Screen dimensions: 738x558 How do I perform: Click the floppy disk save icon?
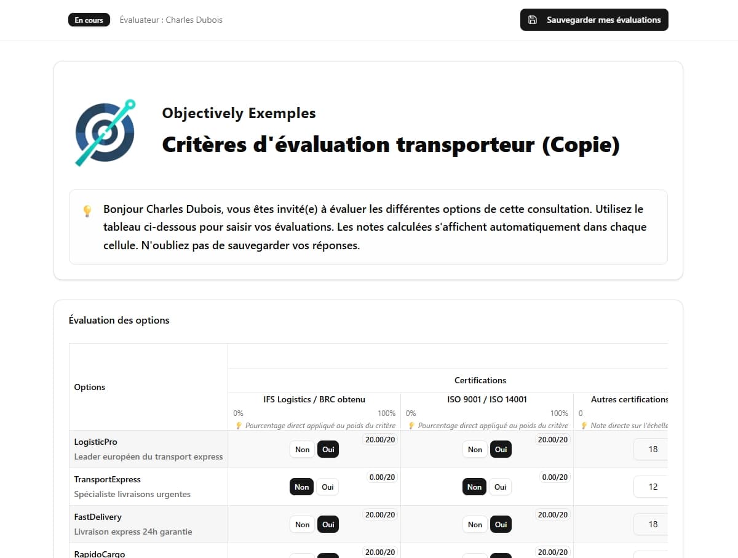tap(532, 19)
